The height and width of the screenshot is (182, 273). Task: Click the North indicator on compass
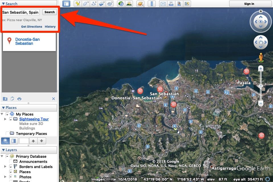coord(261,11)
